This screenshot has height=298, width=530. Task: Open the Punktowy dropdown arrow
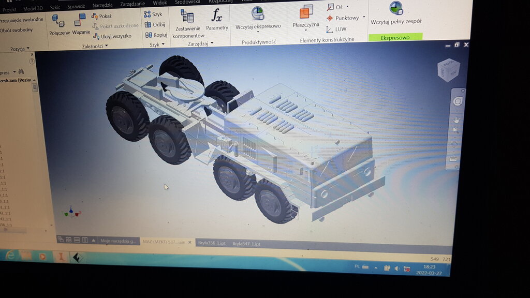coord(364,18)
